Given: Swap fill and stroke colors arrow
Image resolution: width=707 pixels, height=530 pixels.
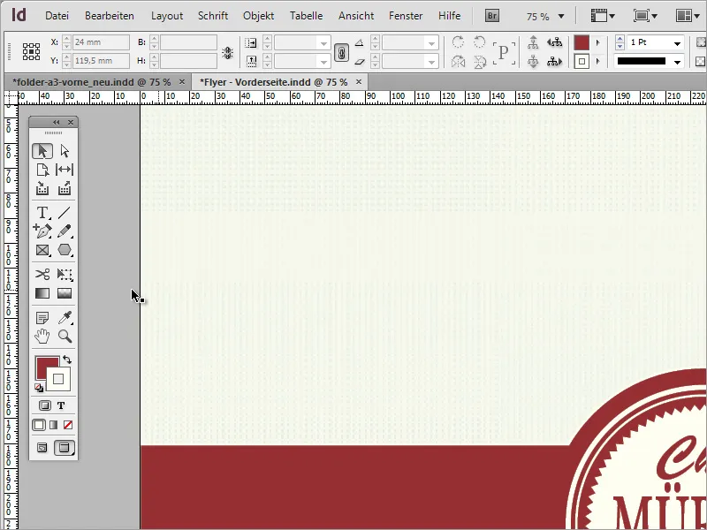Looking at the screenshot, I should click(x=67, y=360).
